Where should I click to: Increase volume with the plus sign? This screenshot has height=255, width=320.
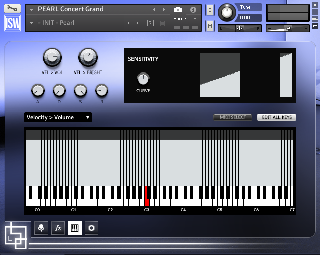[306, 29]
